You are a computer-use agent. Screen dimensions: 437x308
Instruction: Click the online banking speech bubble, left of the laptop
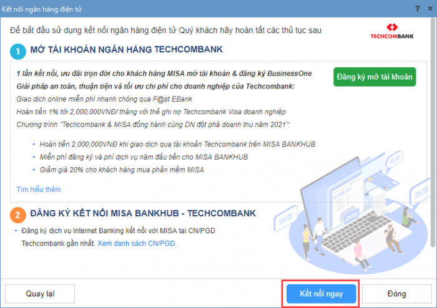point(286,218)
